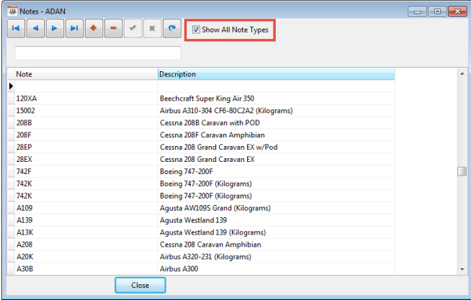Image resolution: width=471 pixels, height=300 pixels.
Task: Select the A20K note cell
Action: point(86,257)
